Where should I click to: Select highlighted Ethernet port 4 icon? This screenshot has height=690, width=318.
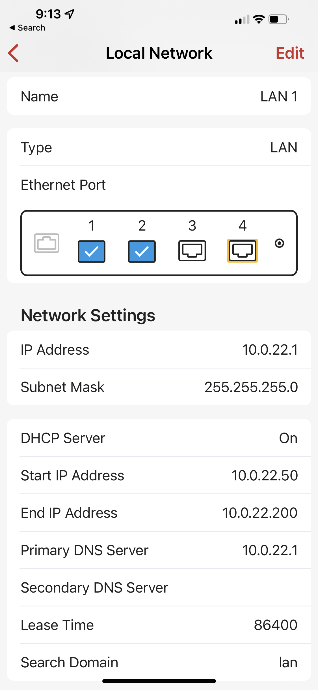click(243, 251)
